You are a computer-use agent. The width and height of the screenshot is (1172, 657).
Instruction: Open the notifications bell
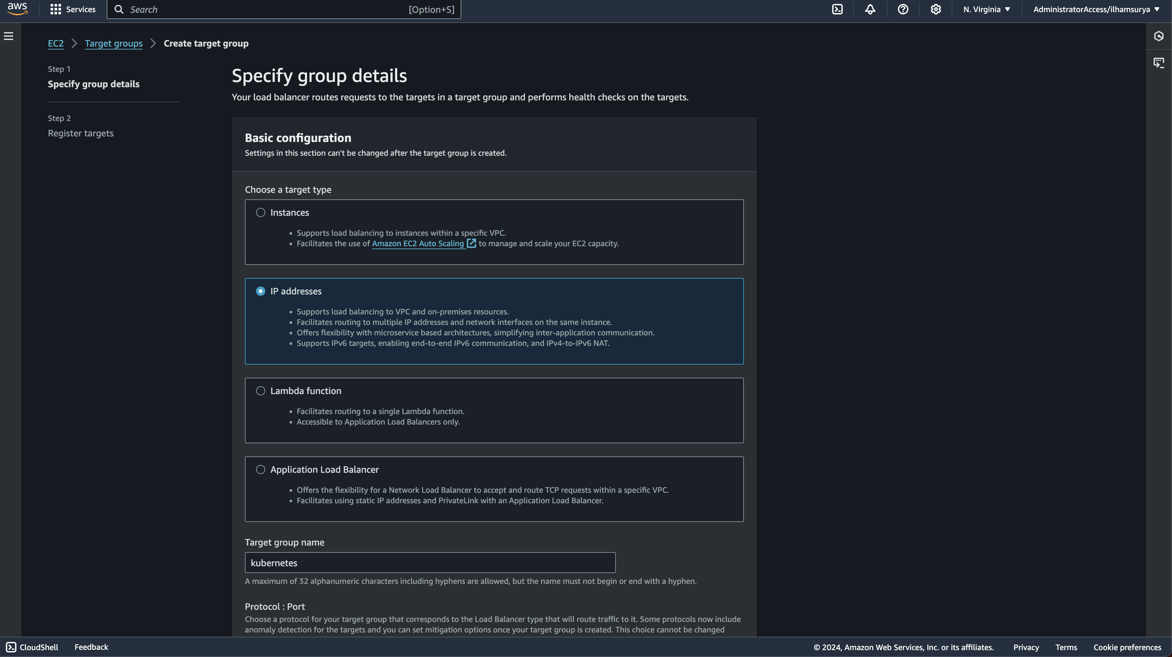870,10
